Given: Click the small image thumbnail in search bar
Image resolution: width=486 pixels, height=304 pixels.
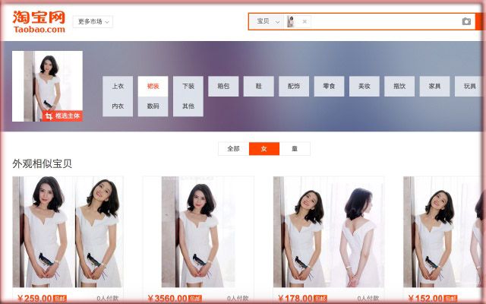Looking at the screenshot, I should 290,21.
